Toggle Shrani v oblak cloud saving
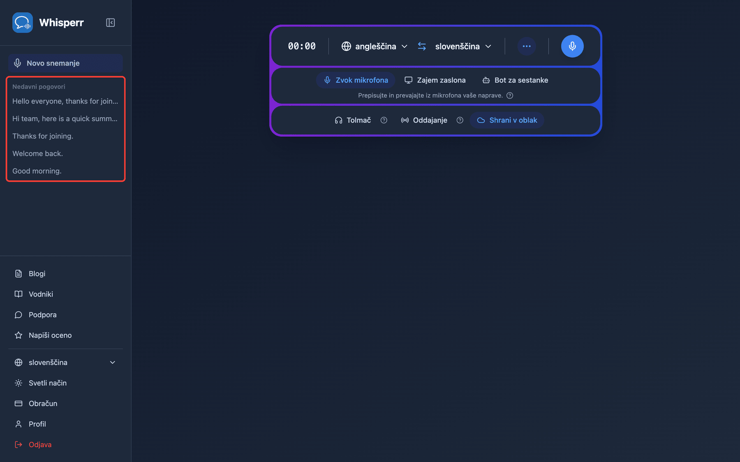The image size is (740, 462). coord(507,120)
